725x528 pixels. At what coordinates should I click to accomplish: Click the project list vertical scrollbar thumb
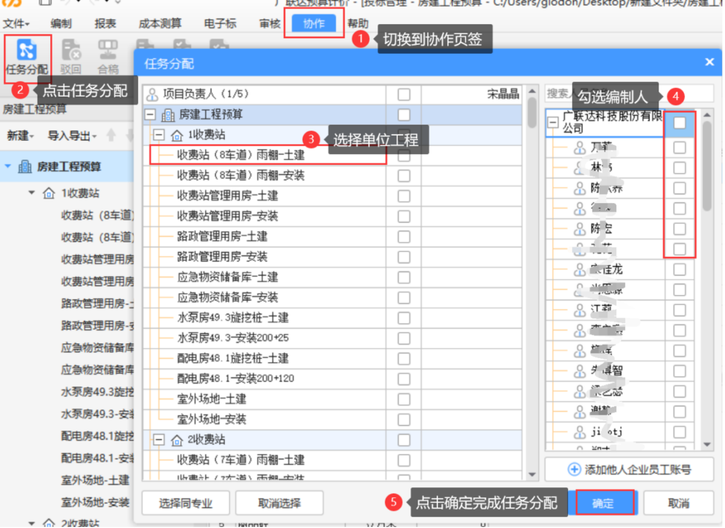[x=532, y=113]
